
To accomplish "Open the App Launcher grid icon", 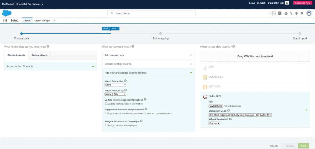I will point(5,20).
